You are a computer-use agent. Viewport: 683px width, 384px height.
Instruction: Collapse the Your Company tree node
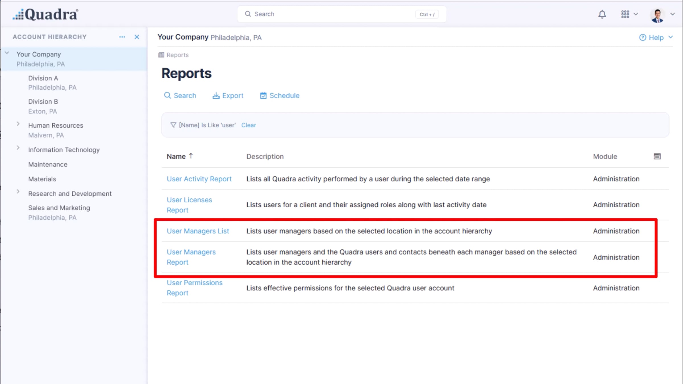(x=7, y=53)
